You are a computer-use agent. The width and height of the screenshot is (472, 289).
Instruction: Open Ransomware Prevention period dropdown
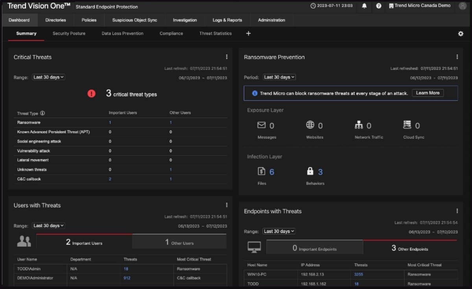[279, 77]
